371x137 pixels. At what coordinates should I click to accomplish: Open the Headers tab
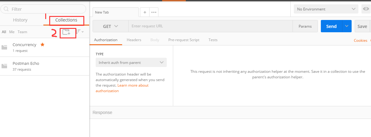[134, 40]
